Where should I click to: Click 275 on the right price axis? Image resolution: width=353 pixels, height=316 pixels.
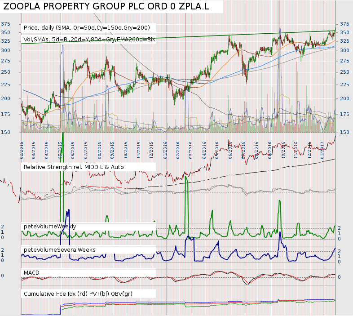click(344, 61)
